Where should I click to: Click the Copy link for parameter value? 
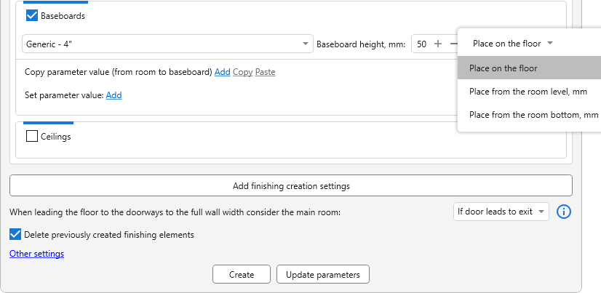point(242,72)
